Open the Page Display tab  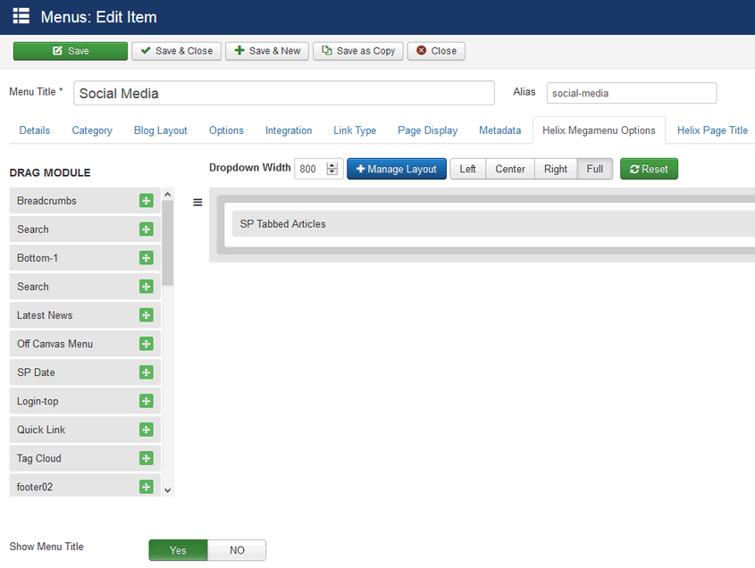[x=428, y=130]
